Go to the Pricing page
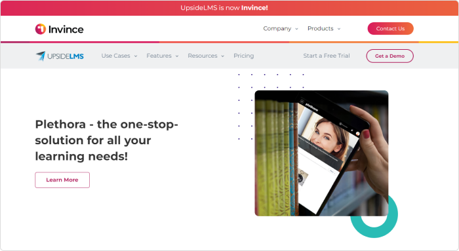The width and height of the screenshot is (459, 251). point(243,56)
